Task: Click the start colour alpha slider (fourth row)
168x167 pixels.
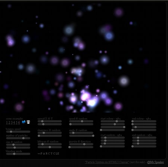Action: click(x=112, y=130)
